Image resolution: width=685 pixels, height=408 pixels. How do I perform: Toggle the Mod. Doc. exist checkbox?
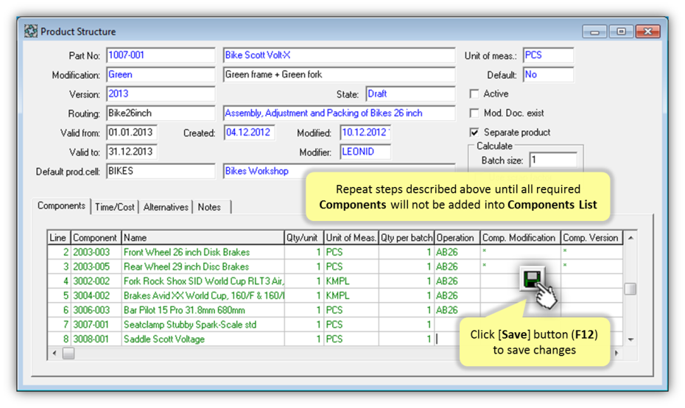click(474, 113)
